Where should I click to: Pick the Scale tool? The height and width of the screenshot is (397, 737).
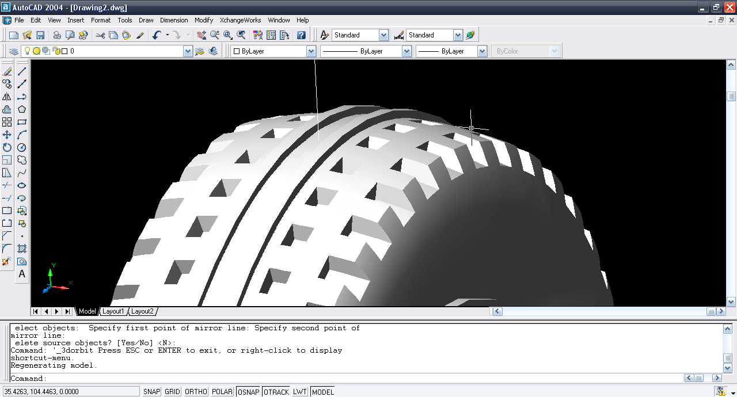pyautogui.click(x=7, y=160)
